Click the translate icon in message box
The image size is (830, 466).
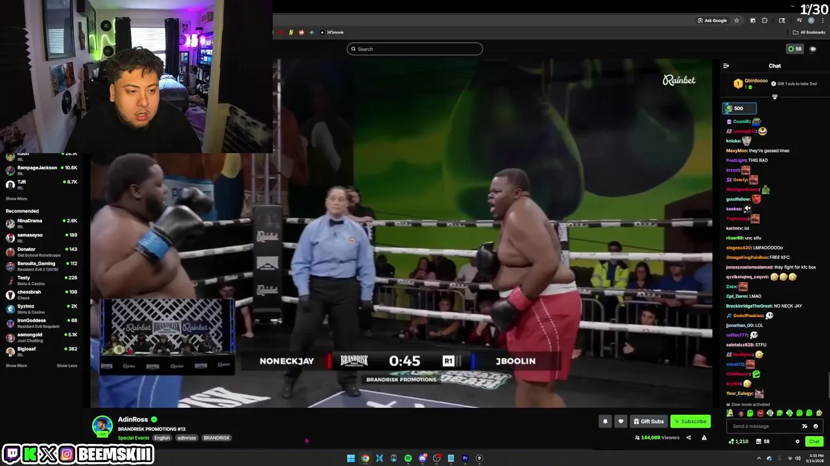click(805, 426)
